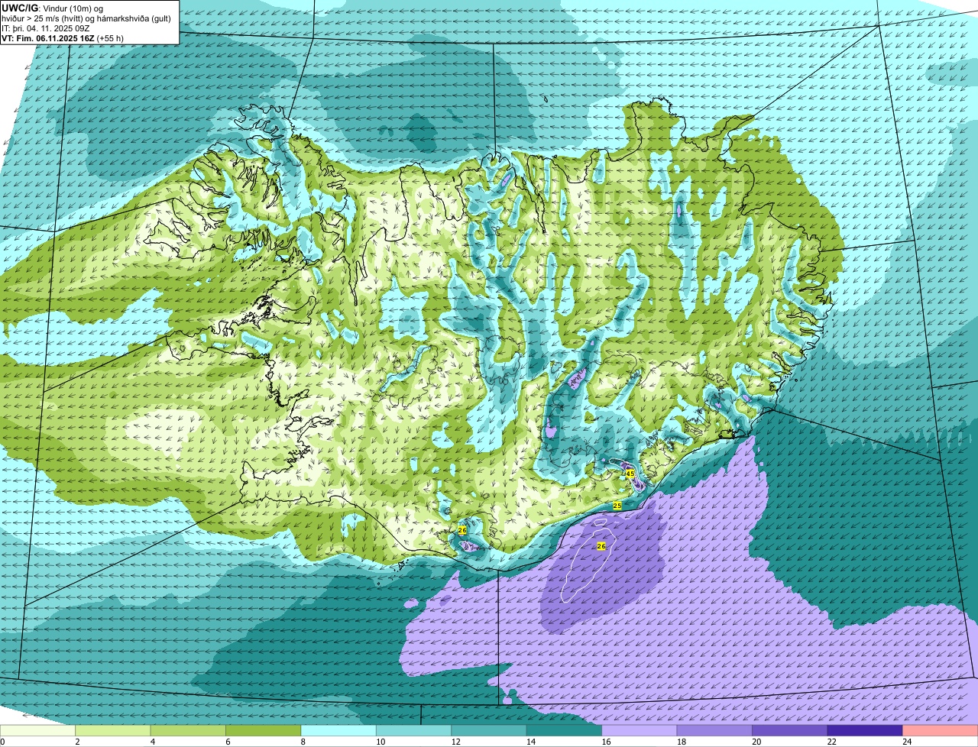Pick the pale cream 0–2 m/s legend swatch

tap(38, 731)
